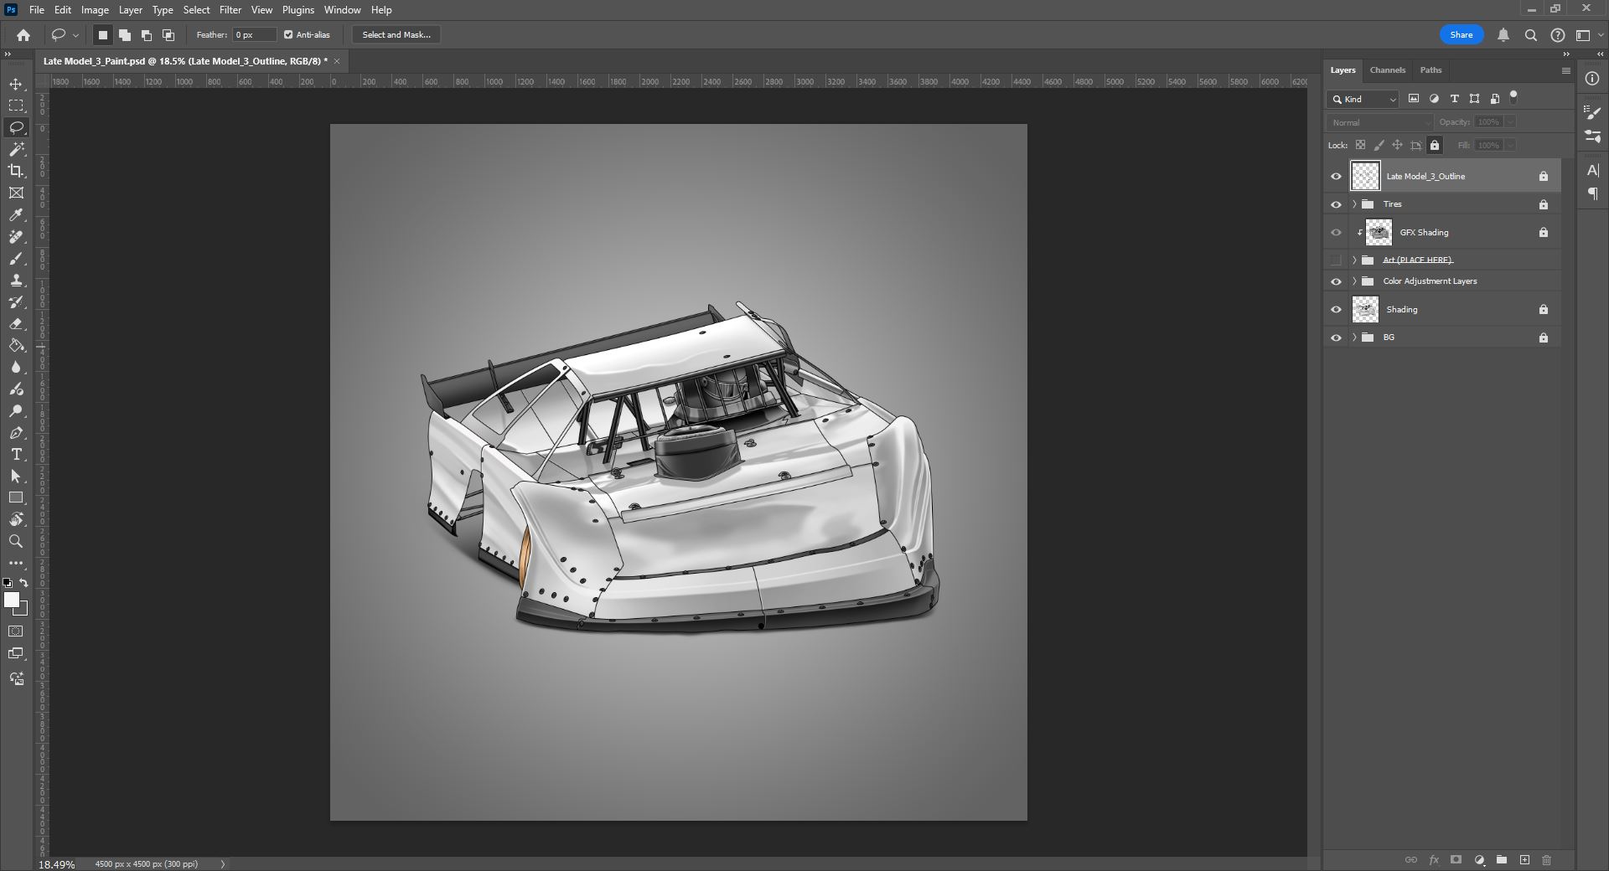Choose the Zoom tool
This screenshot has height=871, width=1609.
coord(16,541)
